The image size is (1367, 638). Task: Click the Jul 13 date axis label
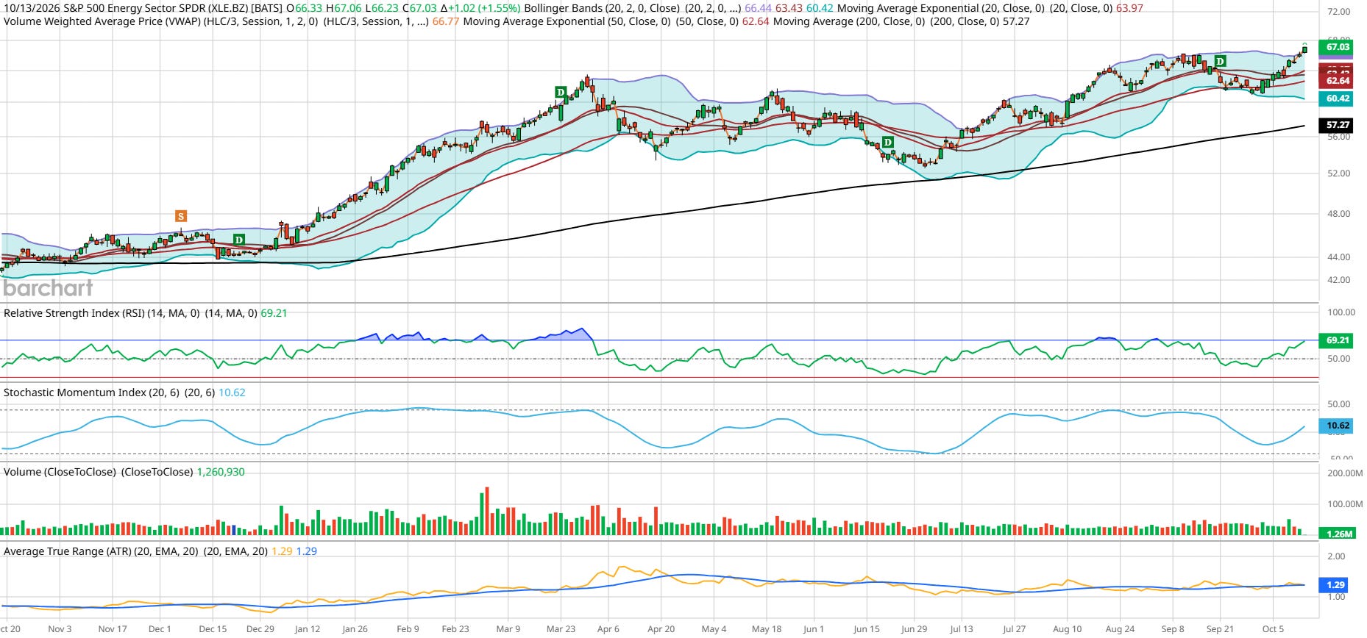[x=961, y=629]
